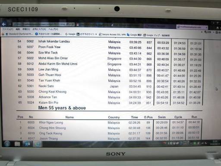Expand the おすすめサイト dropdown arrow
Viewport: 221px width, 166px height.
(96, 34)
